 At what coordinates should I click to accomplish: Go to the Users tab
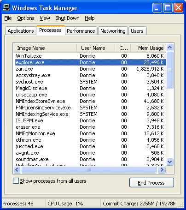point(137,31)
